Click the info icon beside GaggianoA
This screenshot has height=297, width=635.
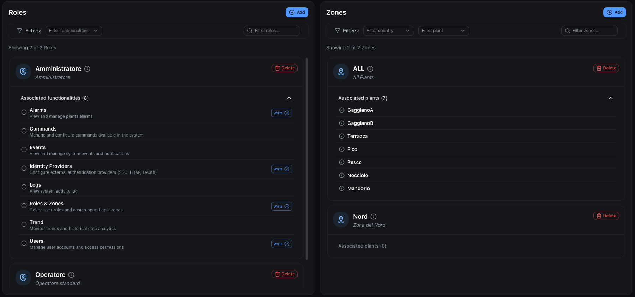click(x=342, y=110)
